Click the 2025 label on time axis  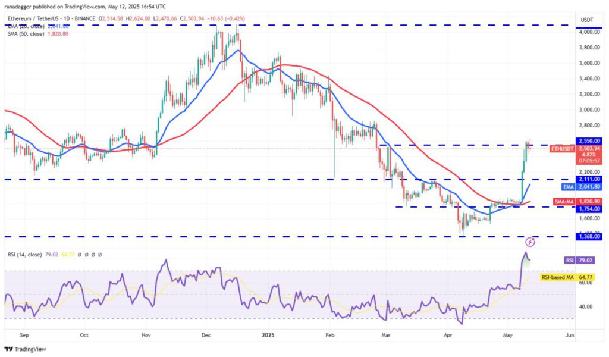pos(268,335)
